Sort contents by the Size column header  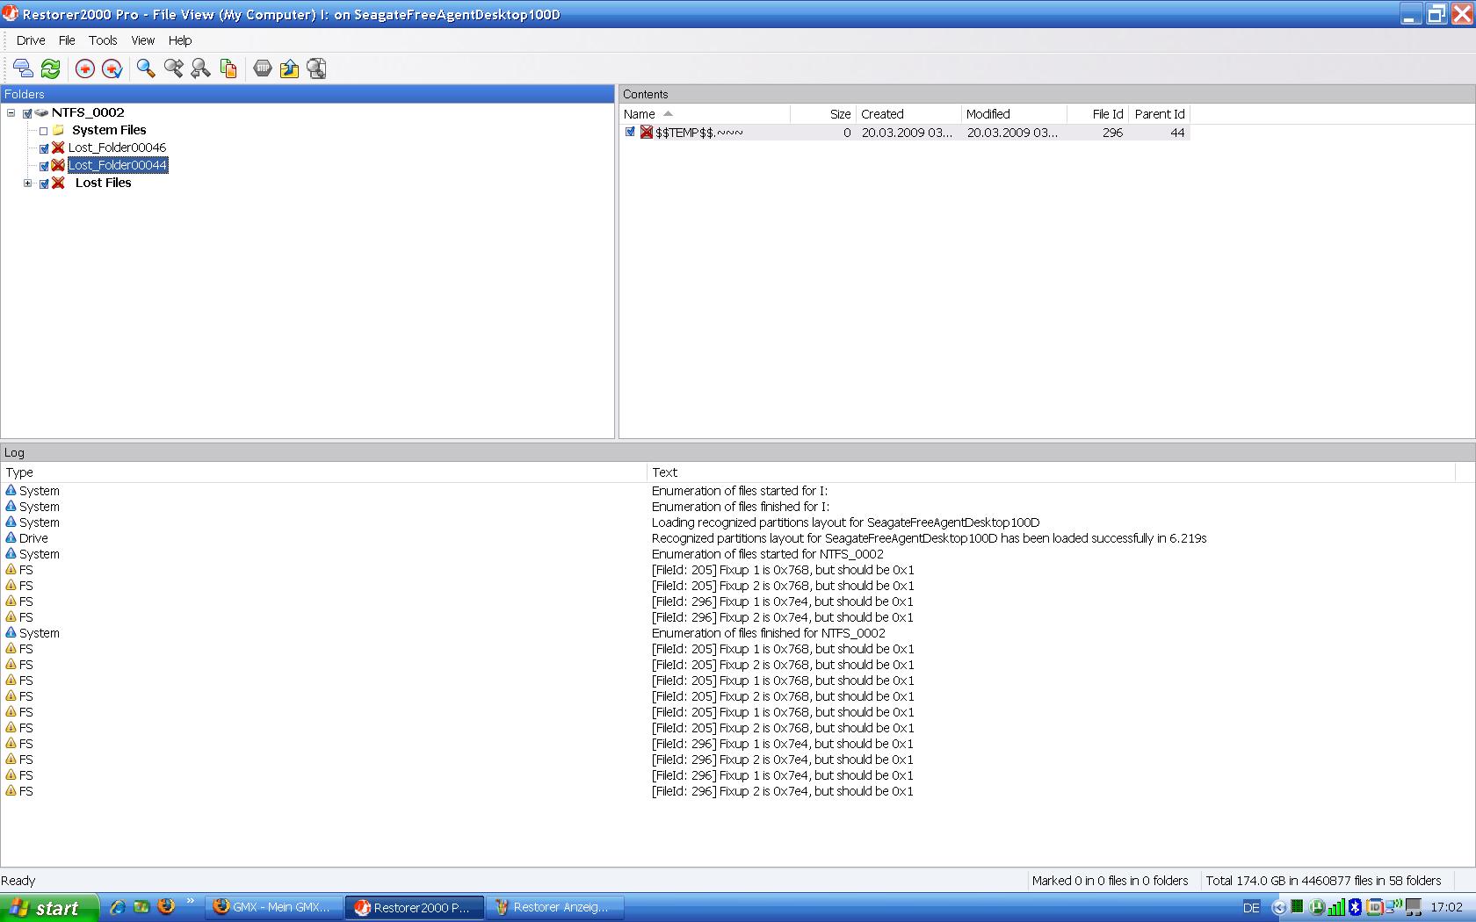point(822,114)
